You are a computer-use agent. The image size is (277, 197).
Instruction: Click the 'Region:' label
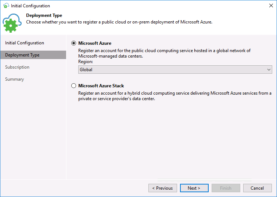pos(86,62)
